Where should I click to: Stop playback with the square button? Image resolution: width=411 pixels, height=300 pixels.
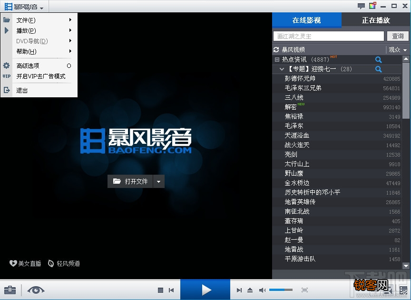161,290
